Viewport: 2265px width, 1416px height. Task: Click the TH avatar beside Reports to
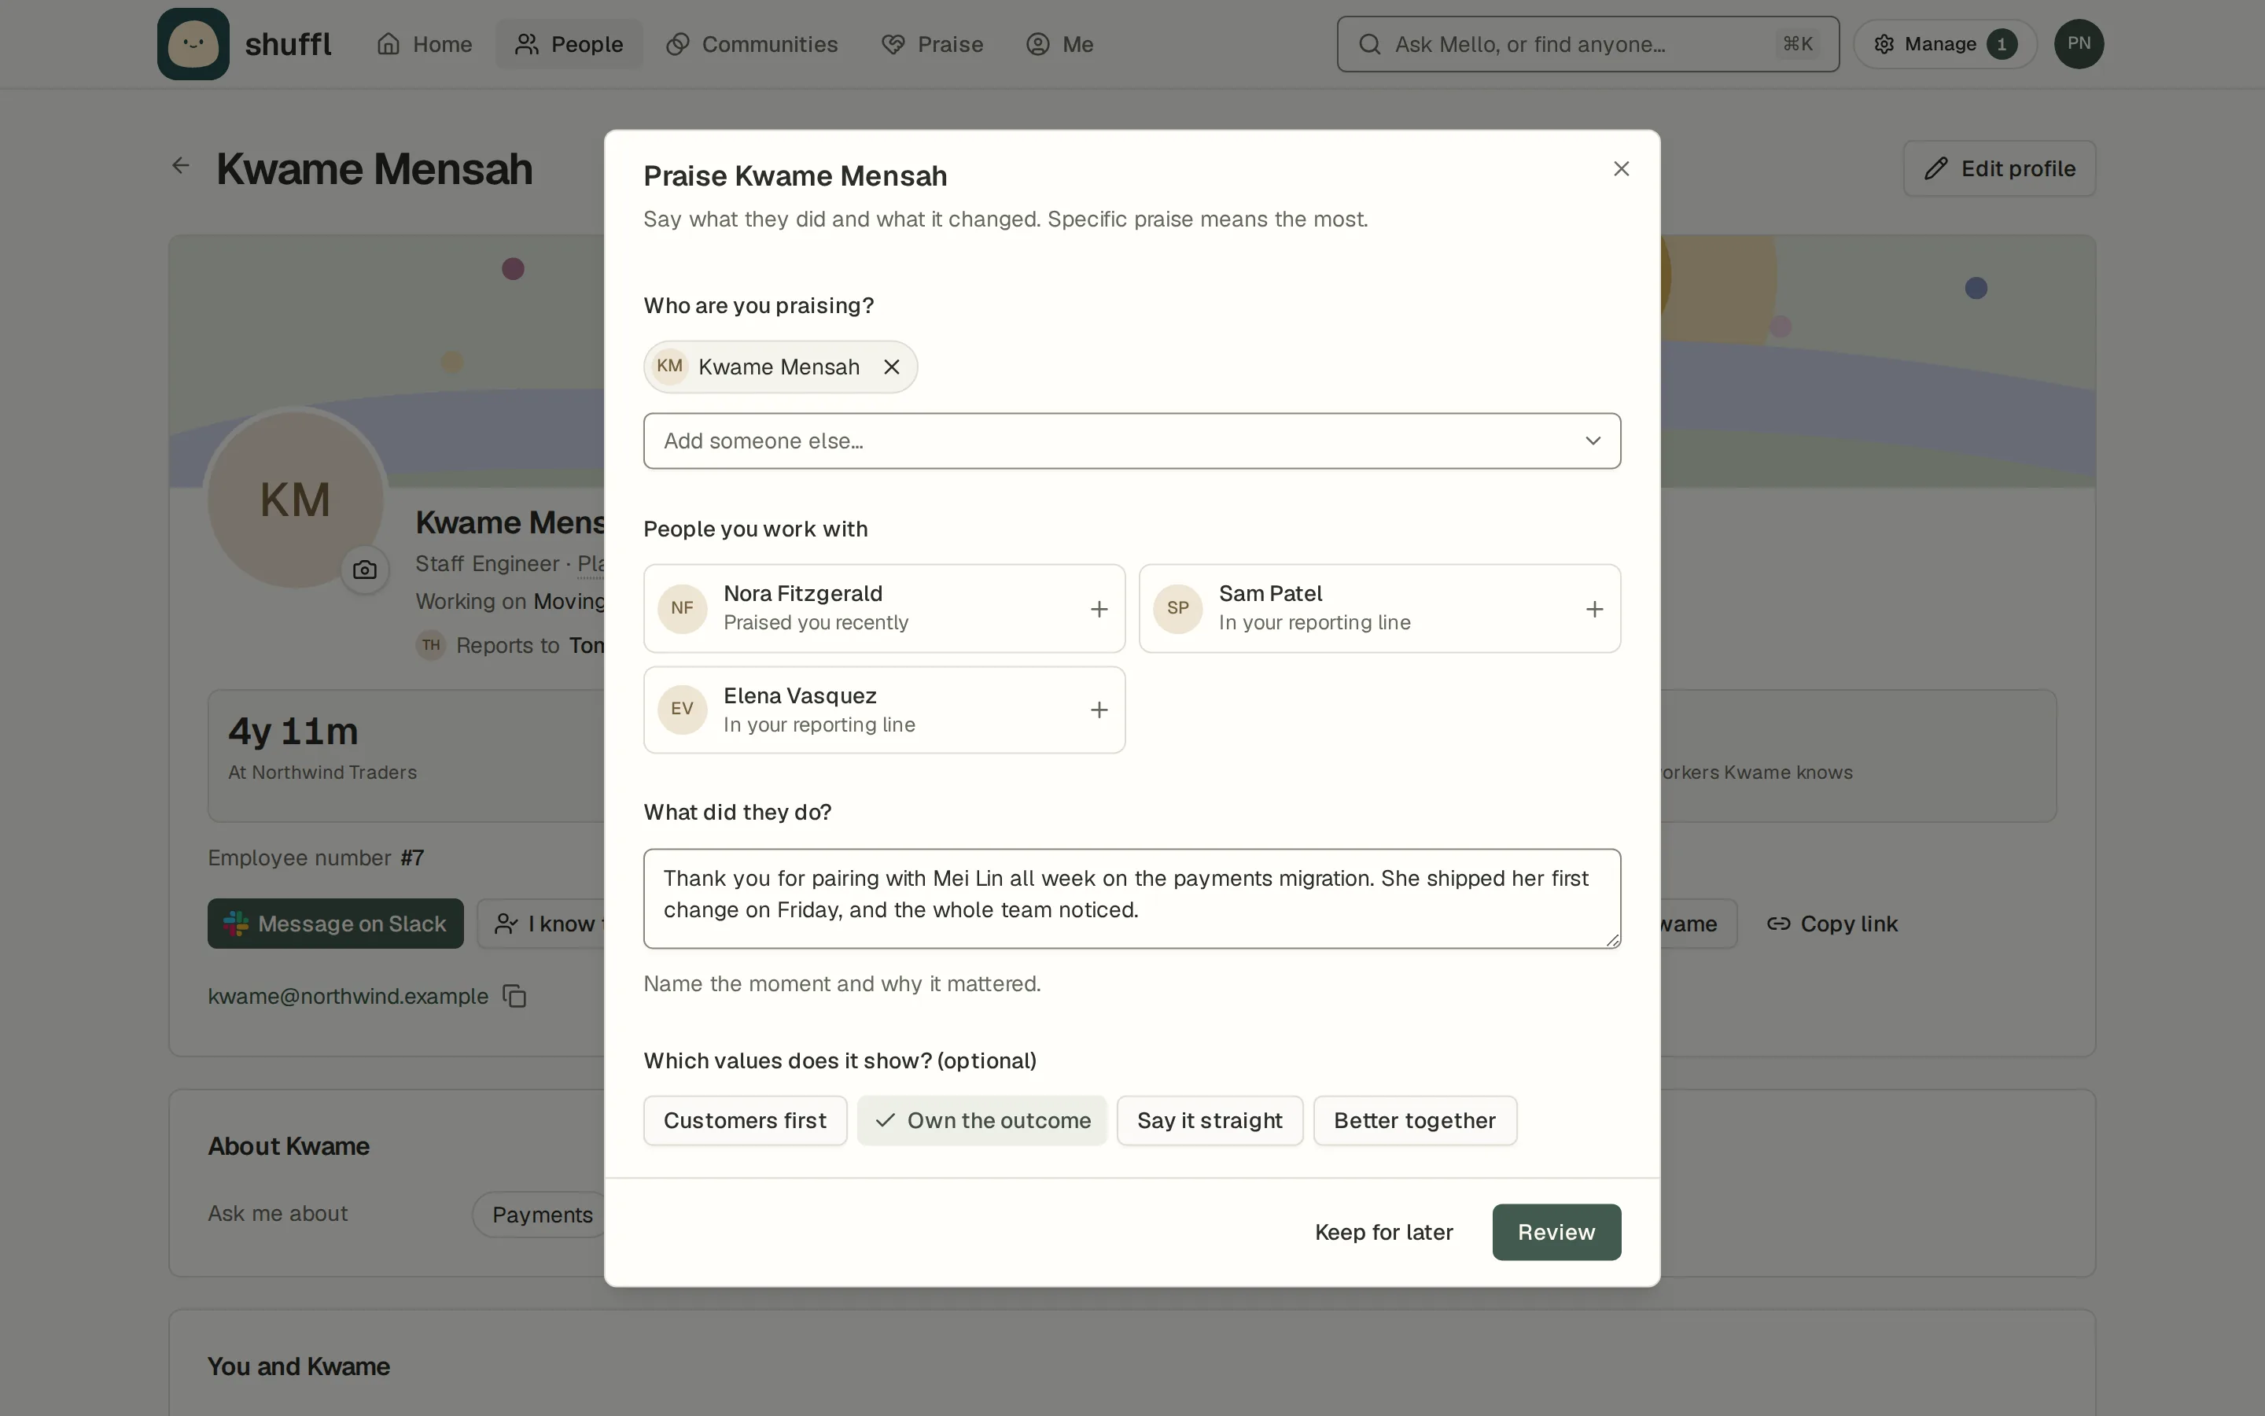coord(430,645)
